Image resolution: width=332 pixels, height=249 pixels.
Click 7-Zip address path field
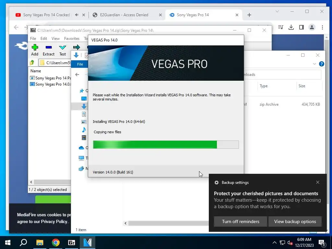(55, 63)
